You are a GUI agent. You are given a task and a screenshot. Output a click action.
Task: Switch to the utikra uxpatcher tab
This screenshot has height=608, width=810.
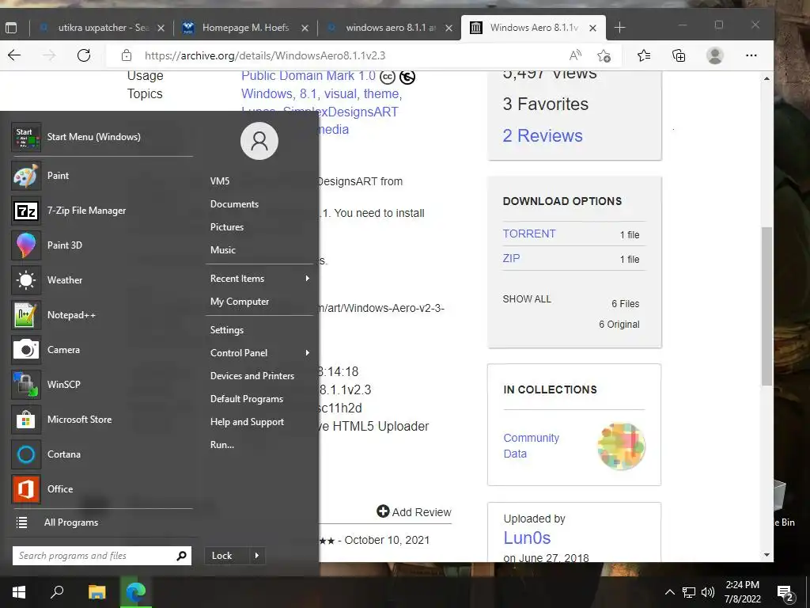tap(103, 28)
